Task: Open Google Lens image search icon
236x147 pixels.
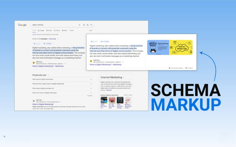Action: (x=87, y=25)
